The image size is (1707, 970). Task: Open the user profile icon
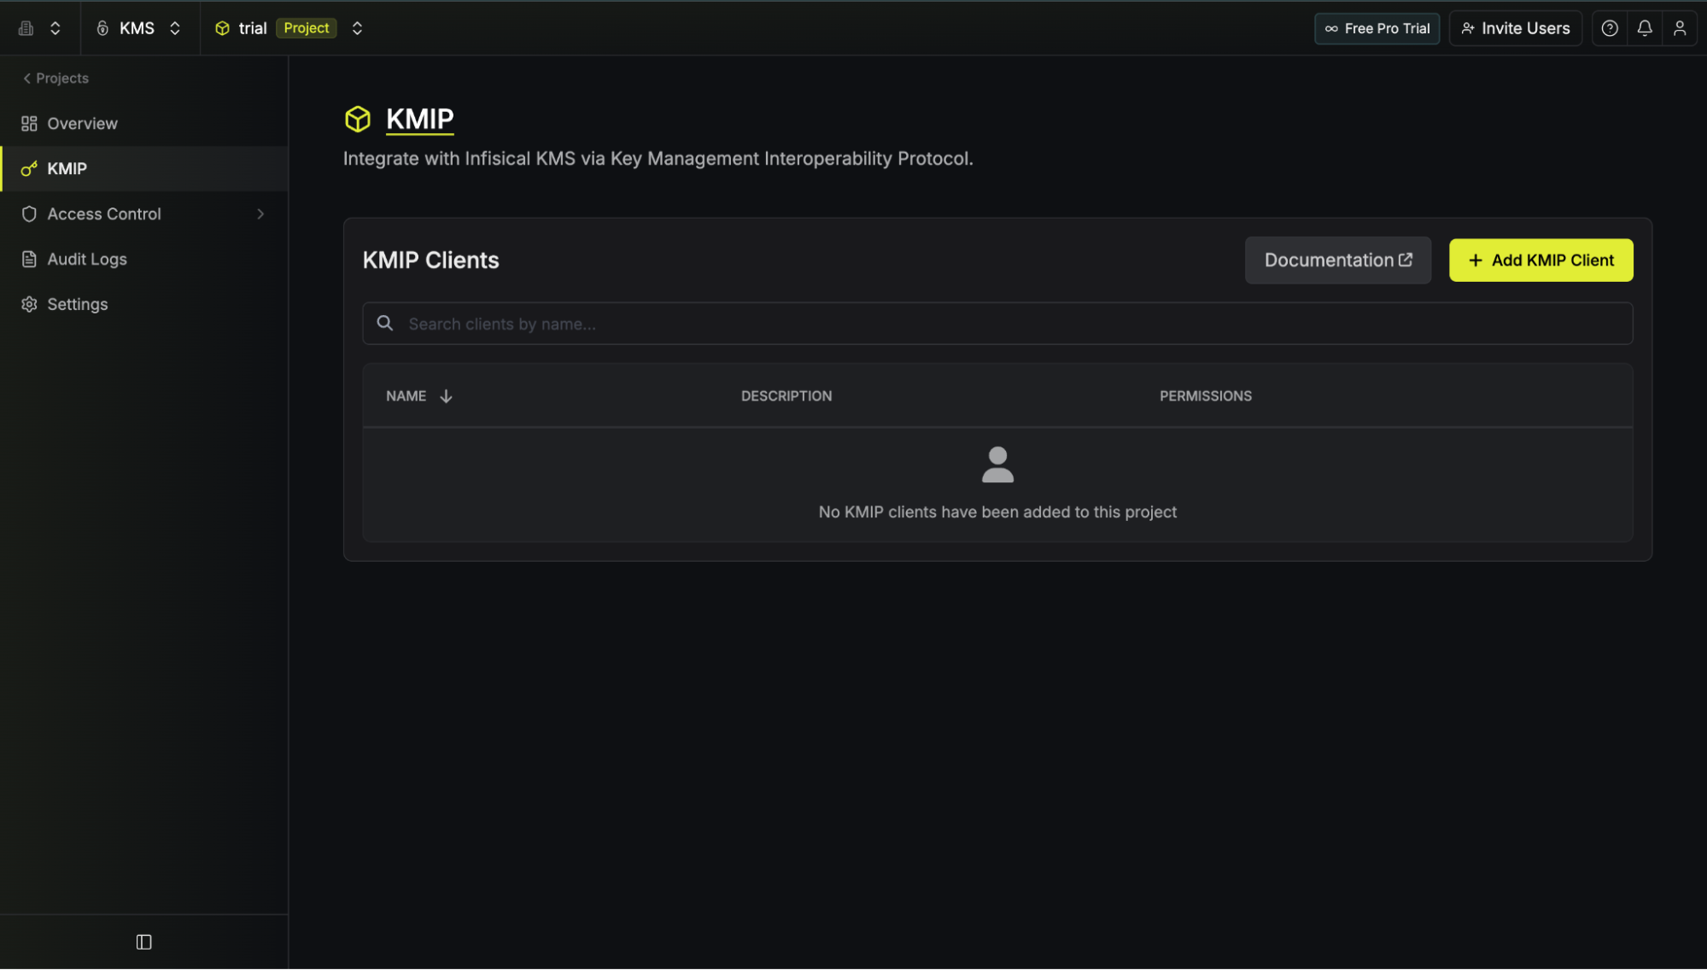coord(1680,28)
